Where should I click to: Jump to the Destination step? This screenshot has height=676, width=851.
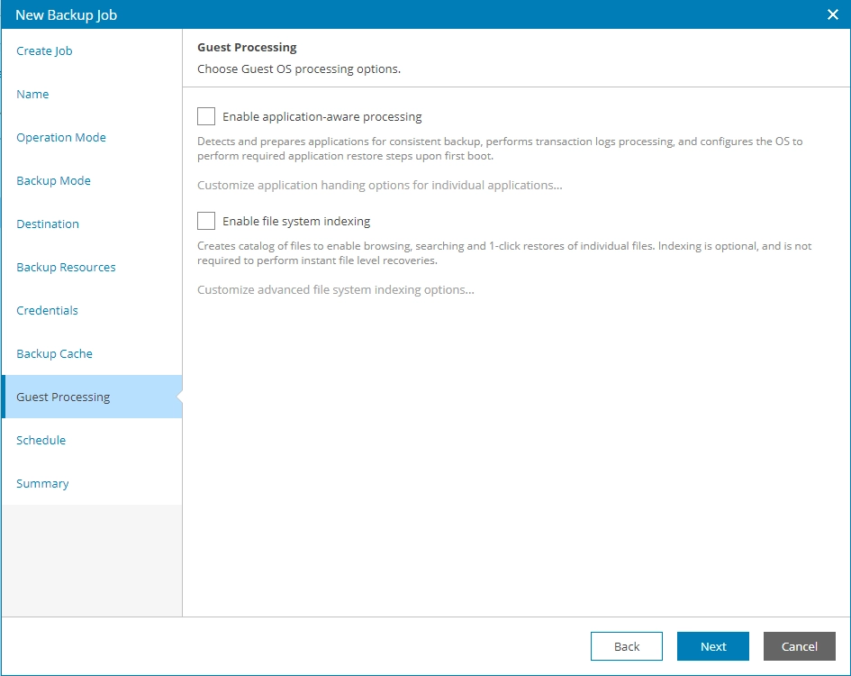[48, 224]
